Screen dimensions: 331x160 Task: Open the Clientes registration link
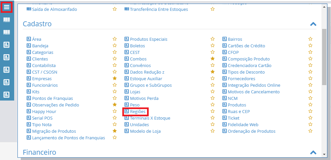pos(40,59)
